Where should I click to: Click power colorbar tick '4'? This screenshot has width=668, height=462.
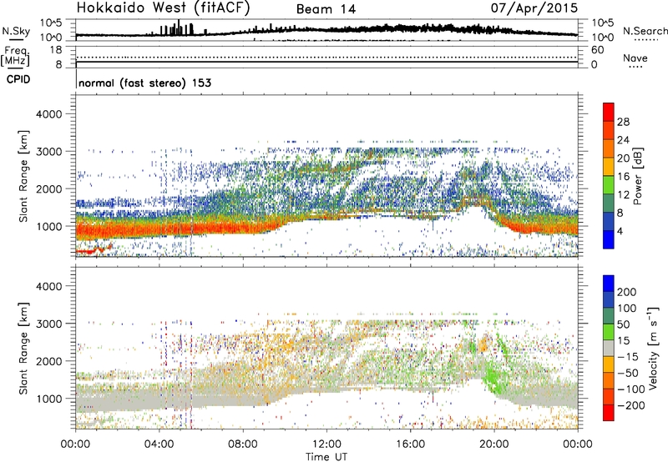click(620, 231)
